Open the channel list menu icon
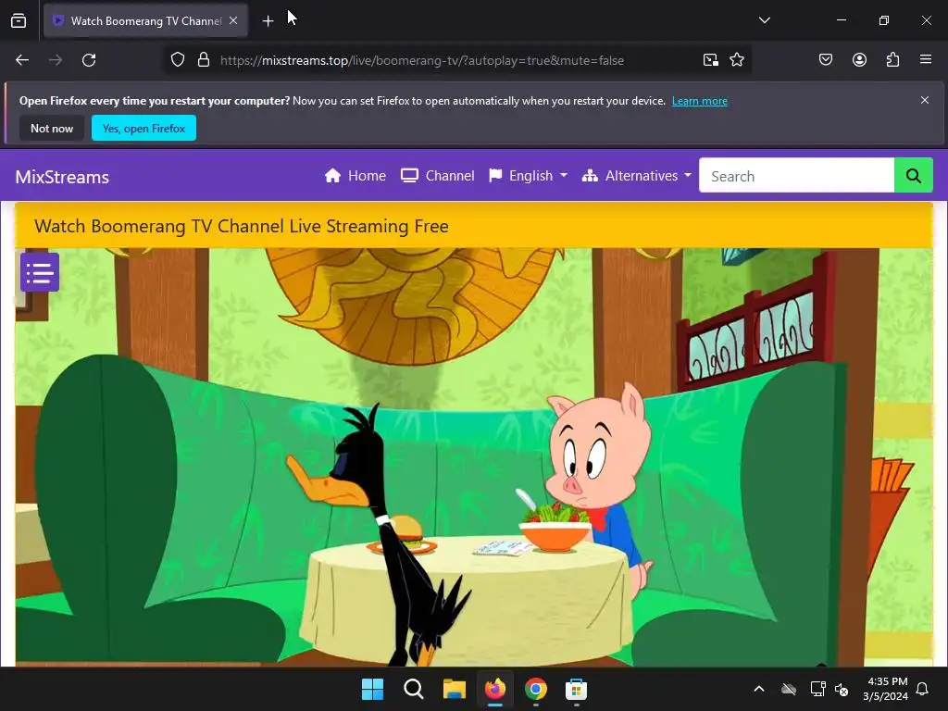Image resolution: width=948 pixels, height=711 pixels. (x=40, y=272)
